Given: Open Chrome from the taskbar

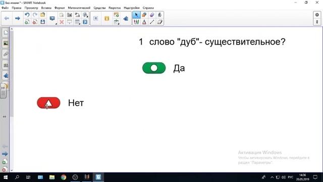Looking at the screenshot, I should tap(64, 177).
